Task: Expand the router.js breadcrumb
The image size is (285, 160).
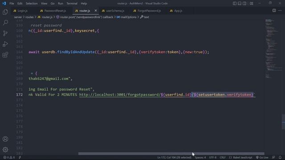Action: [x=45, y=17]
